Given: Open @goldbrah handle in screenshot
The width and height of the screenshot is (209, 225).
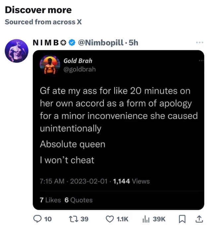Looking at the screenshot, I should (x=79, y=69).
